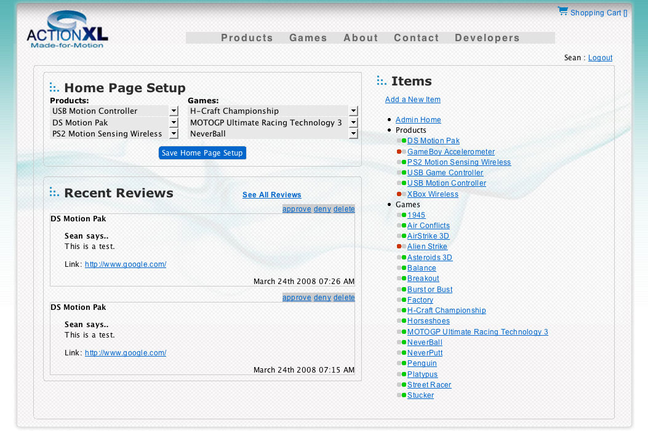Open Admin Home link
Screen dimensions: 648x431
coord(418,120)
